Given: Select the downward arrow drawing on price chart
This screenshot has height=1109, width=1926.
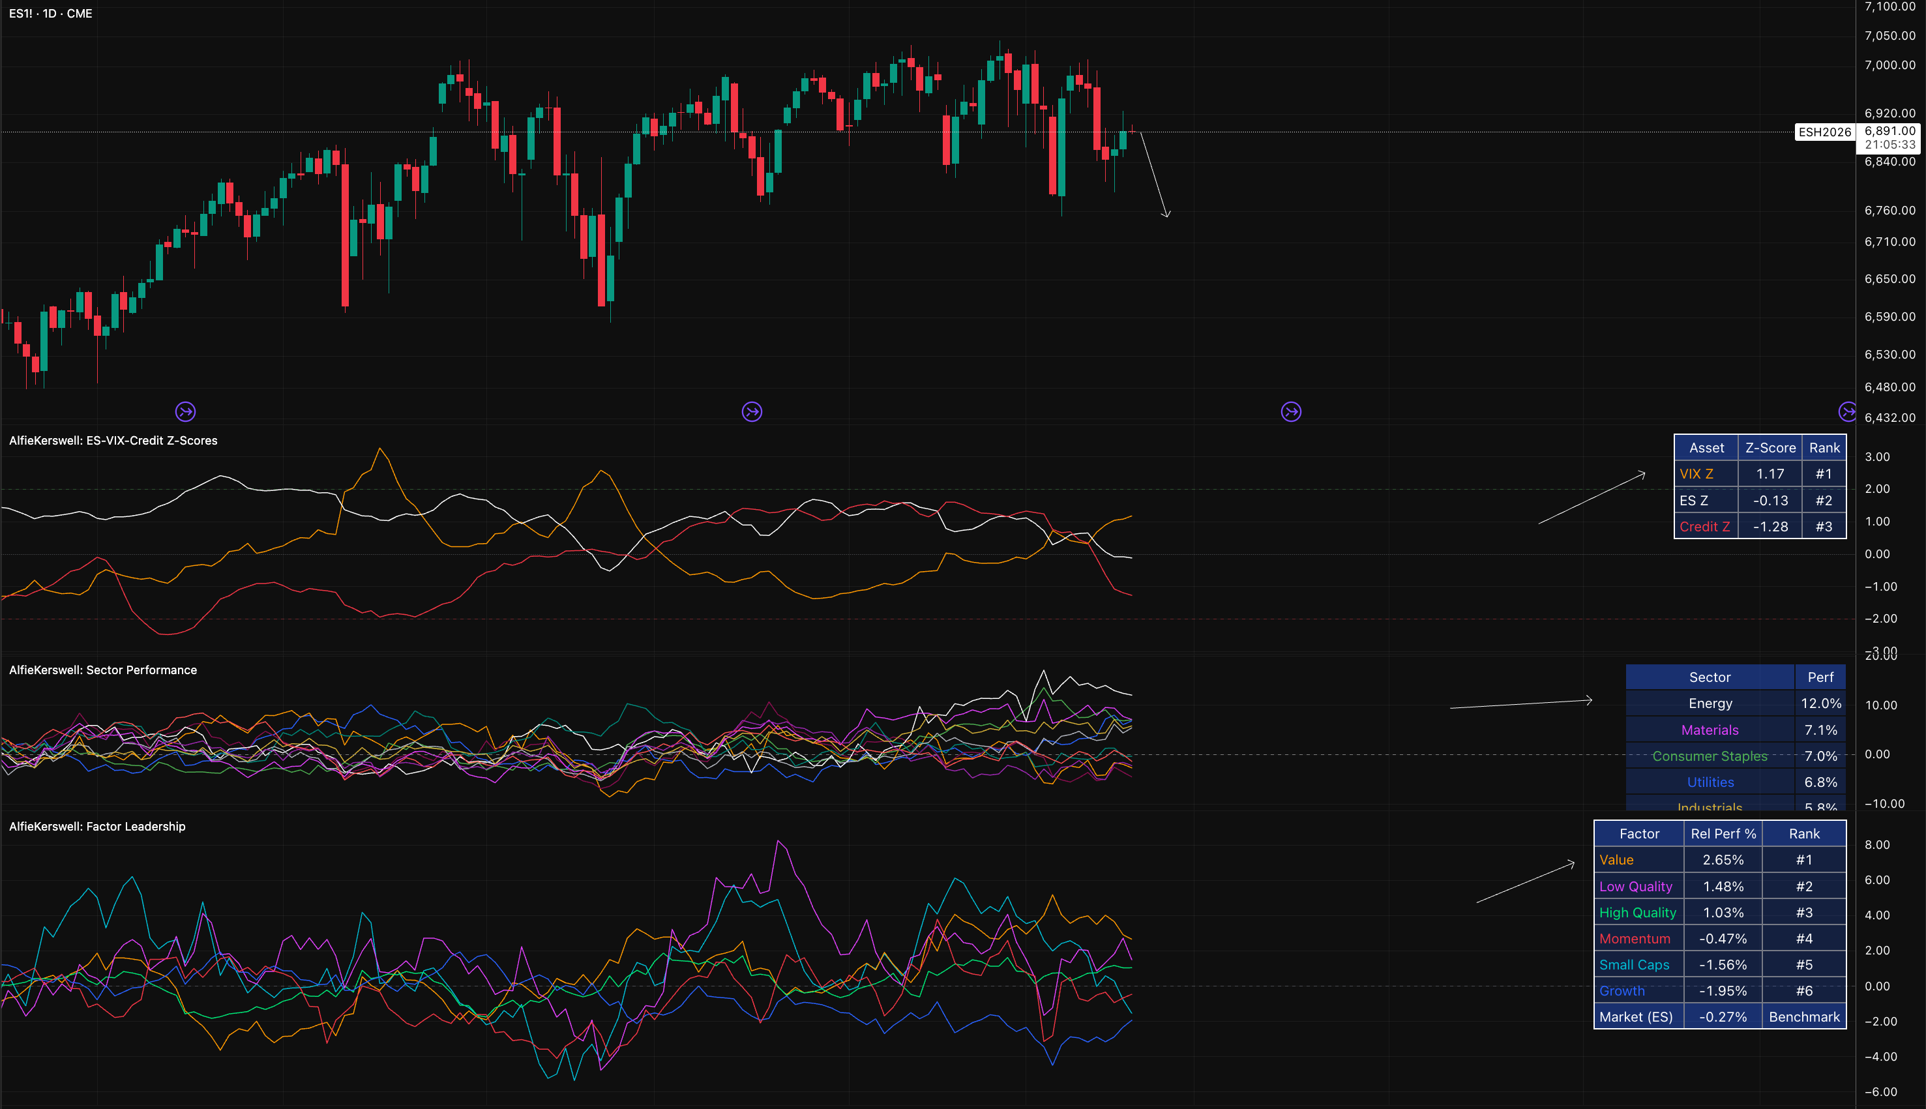Looking at the screenshot, I should pyautogui.click(x=1154, y=175).
